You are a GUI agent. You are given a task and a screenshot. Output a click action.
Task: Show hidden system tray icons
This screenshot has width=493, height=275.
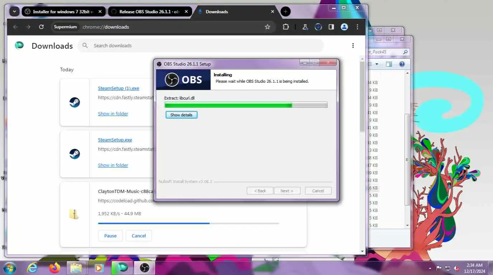430,268
